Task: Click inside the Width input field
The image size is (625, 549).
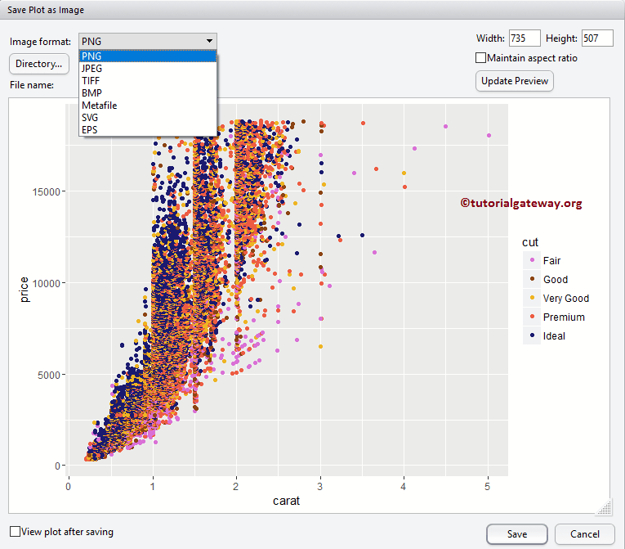Action: pos(524,38)
